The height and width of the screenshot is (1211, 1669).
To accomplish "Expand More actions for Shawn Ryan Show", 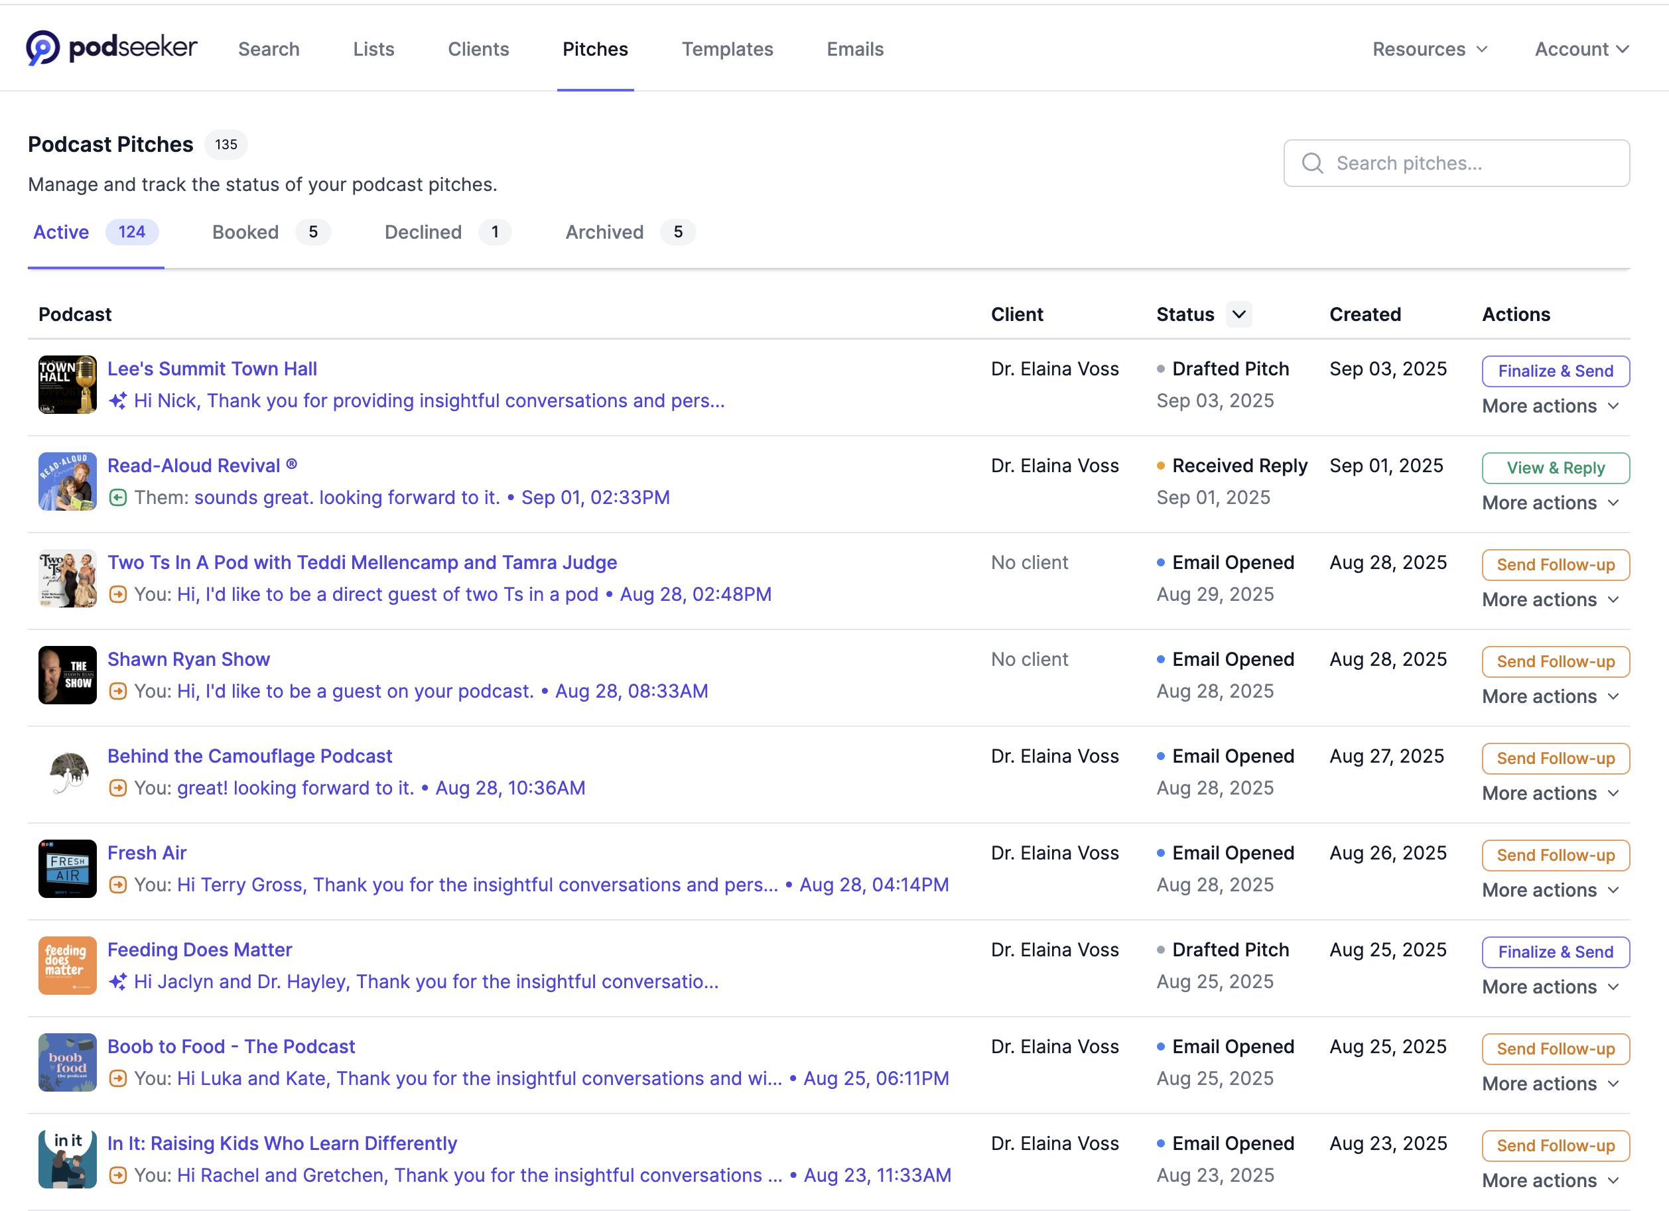I will pos(1550,697).
